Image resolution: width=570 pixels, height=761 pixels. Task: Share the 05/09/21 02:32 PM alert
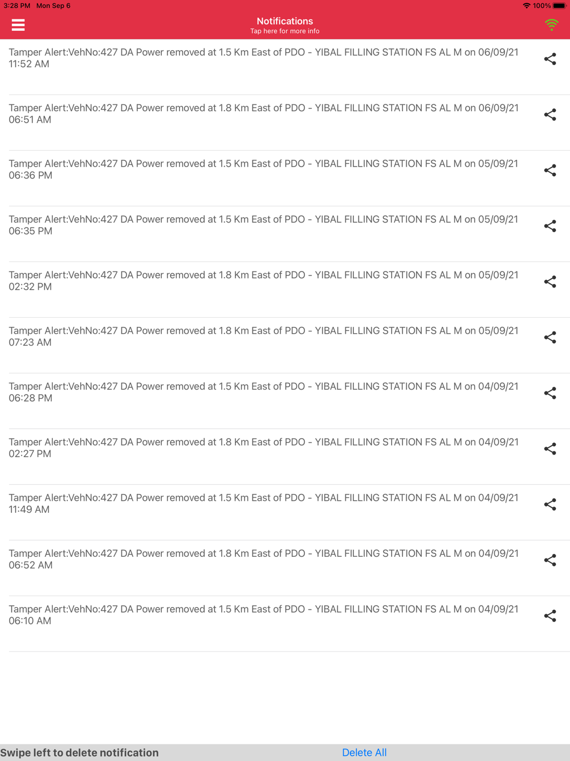(x=550, y=282)
